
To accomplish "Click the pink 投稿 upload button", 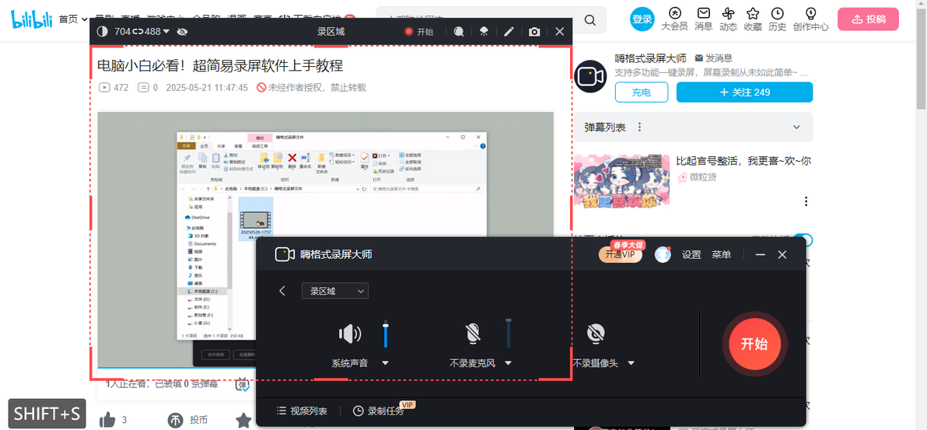I will [868, 19].
